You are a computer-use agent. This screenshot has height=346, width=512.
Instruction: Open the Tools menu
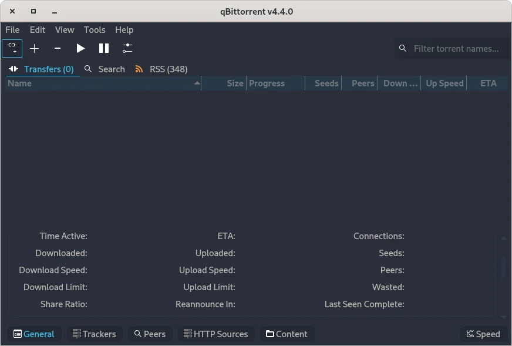coord(95,29)
